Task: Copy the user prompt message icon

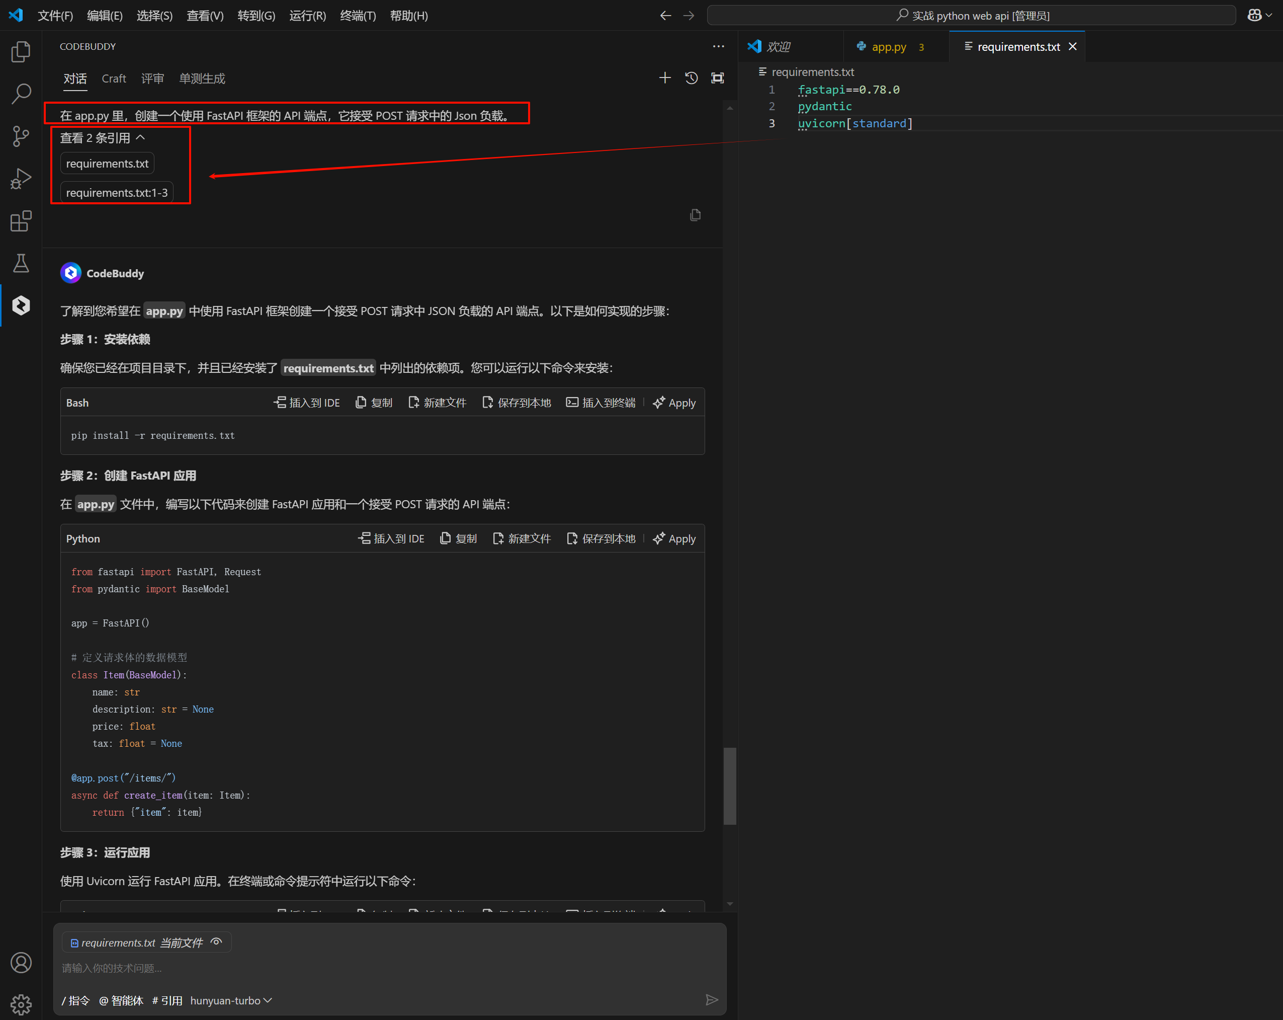Action: point(695,215)
